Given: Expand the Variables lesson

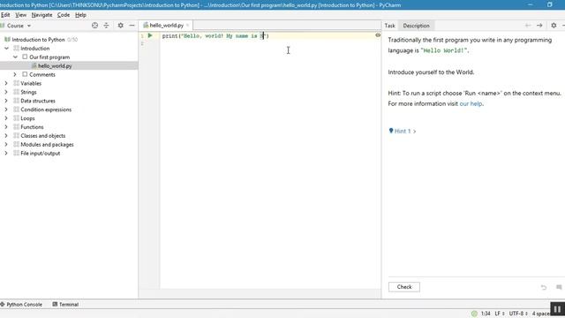Looking at the screenshot, I should (6, 83).
